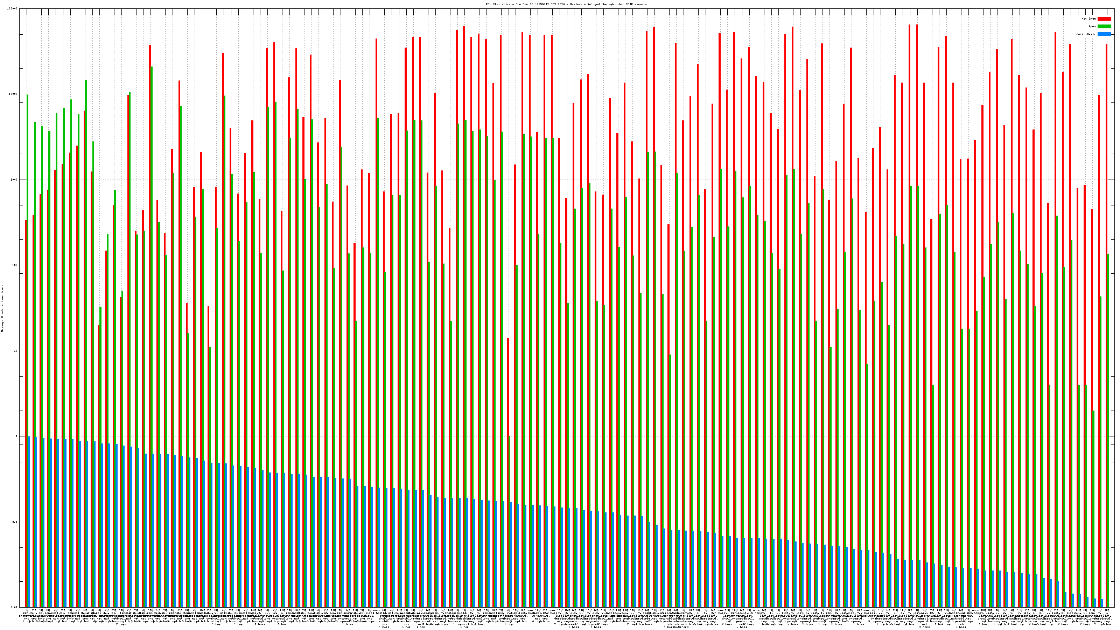The height and width of the screenshot is (630, 1120).
Task: Click the 10 y-axis tick label
Action: [x=16, y=351]
